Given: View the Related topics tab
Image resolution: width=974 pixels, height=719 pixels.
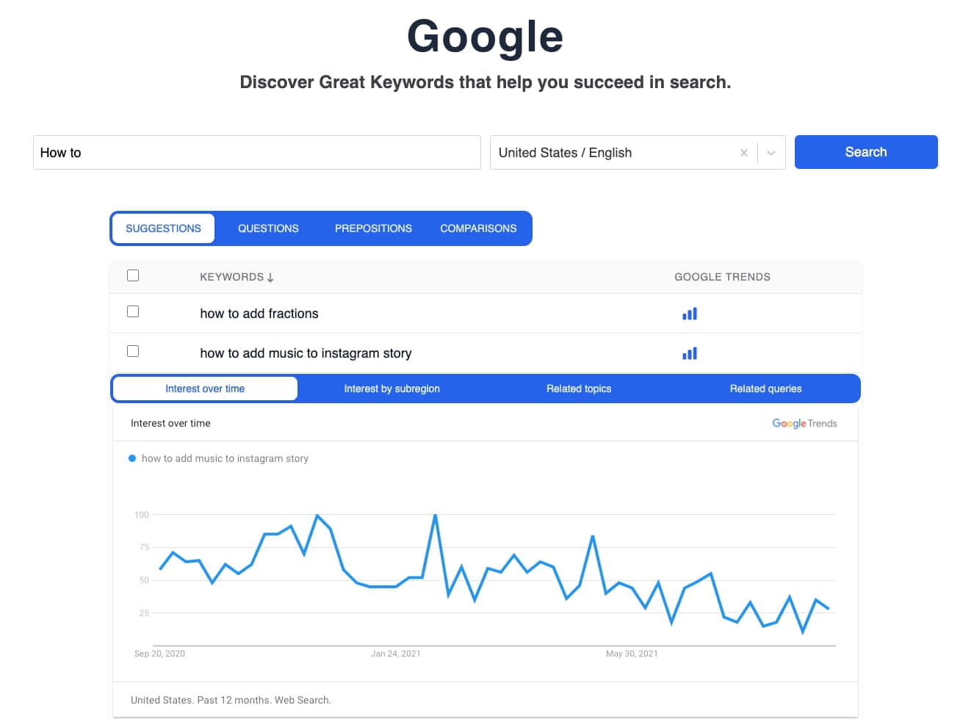Looking at the screenshot, I should coord(579,389).
